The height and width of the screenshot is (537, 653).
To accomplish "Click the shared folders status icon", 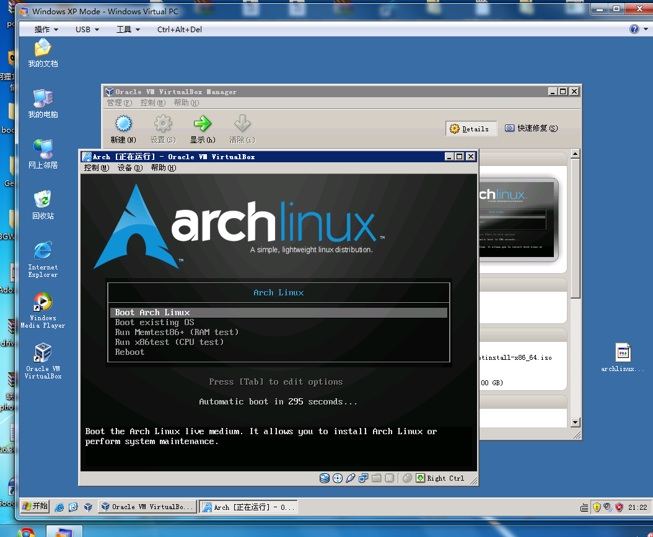I will (x=377, y=478).
